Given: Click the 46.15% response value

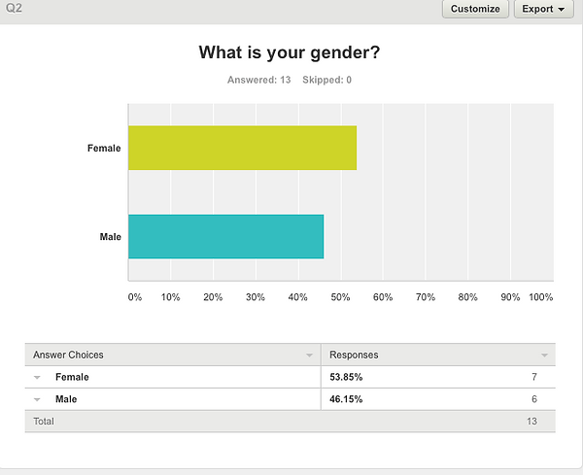Looking at the screenshot, I should (346, 399).
